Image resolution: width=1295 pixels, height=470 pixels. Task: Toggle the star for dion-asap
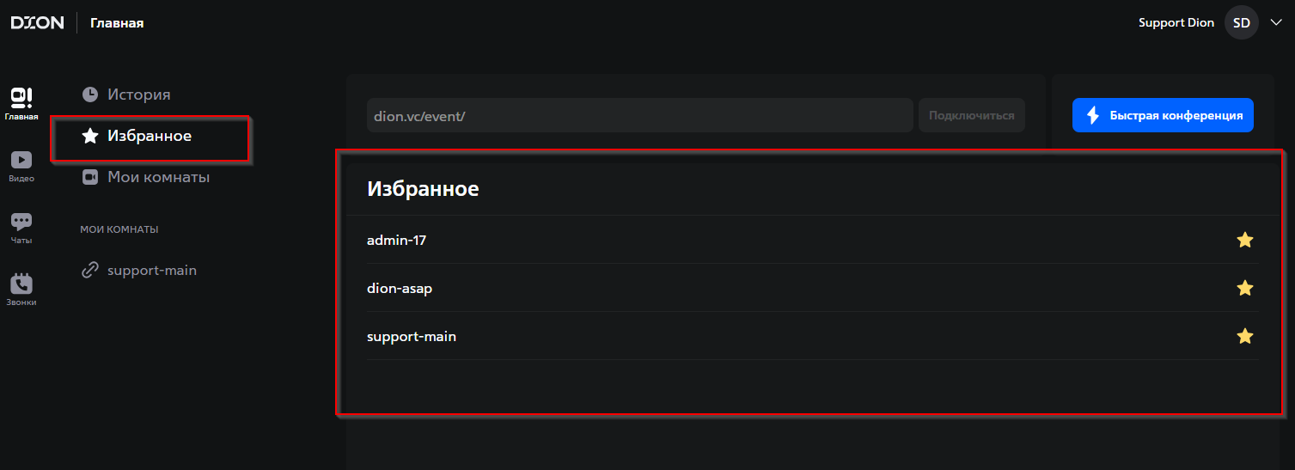tap(1244, 288)
